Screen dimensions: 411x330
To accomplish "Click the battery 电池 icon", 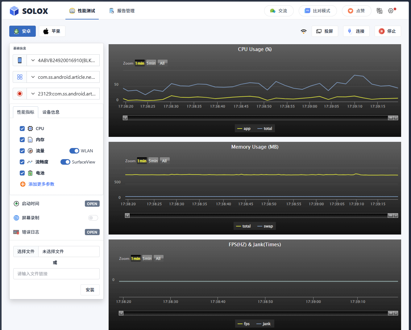I will 30,173.
